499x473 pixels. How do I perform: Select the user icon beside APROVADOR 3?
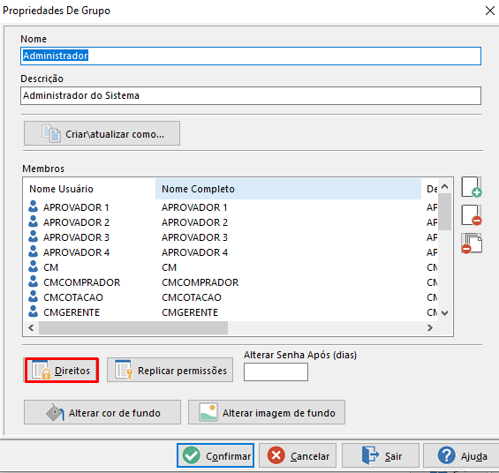coord(33,236)
